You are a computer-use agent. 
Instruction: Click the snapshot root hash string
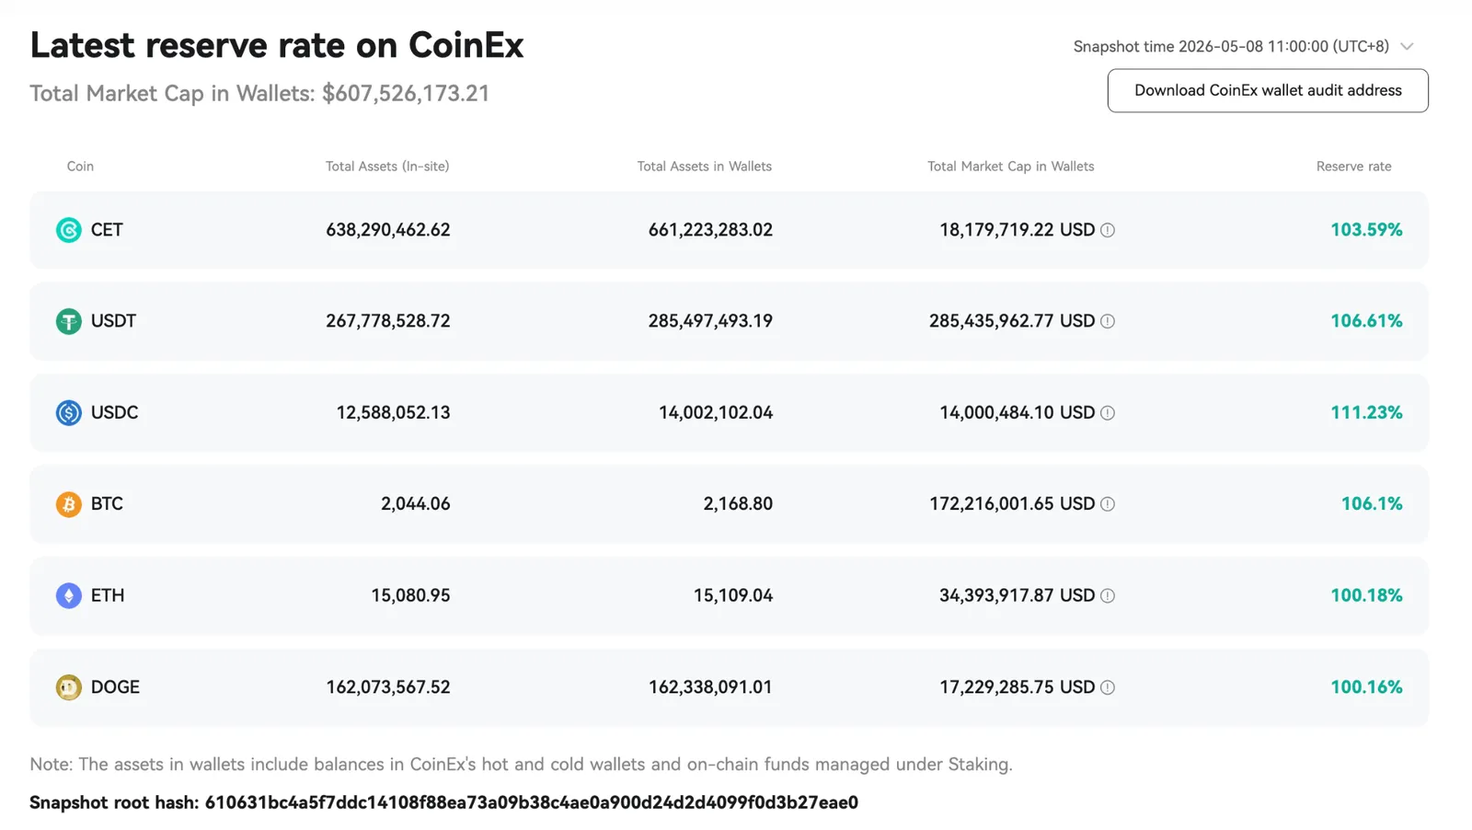pos(532,802)
